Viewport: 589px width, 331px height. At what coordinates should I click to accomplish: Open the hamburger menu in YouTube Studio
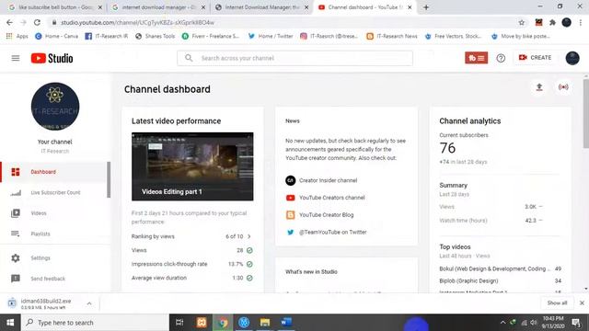coord(16,58)
